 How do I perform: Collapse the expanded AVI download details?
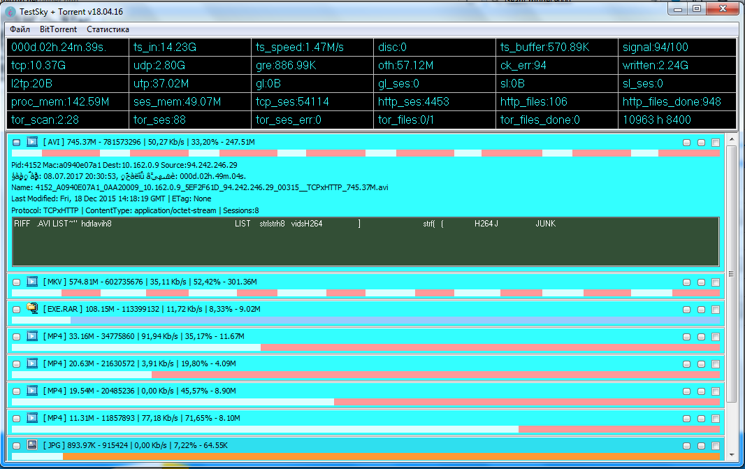coord(17,143)
